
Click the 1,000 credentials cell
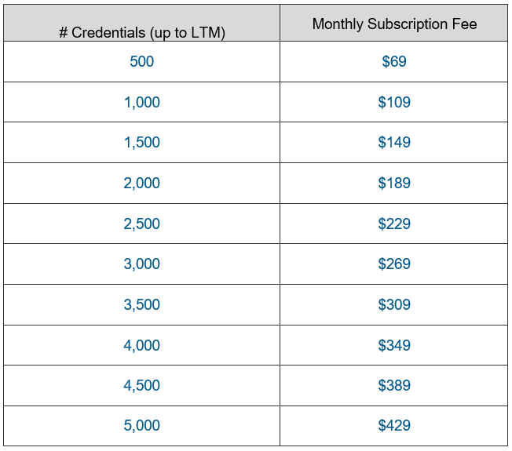pyautogui.click(x=141, y=102)
